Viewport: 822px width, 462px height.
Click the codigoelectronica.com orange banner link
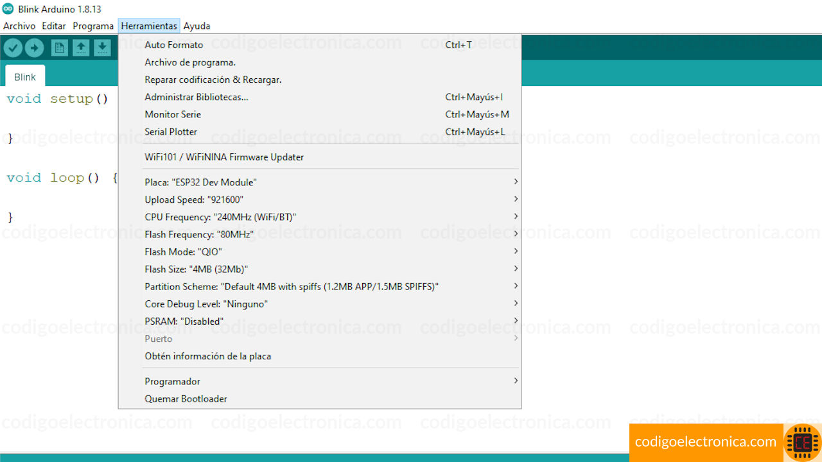click(x=706, y=441)
